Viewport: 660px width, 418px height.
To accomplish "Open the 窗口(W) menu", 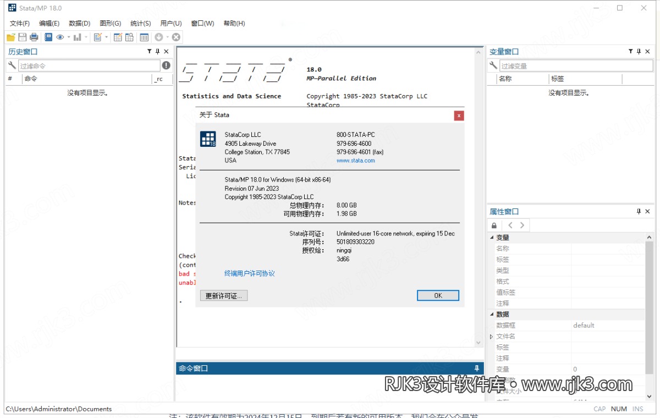I will (x=202, y=23).
